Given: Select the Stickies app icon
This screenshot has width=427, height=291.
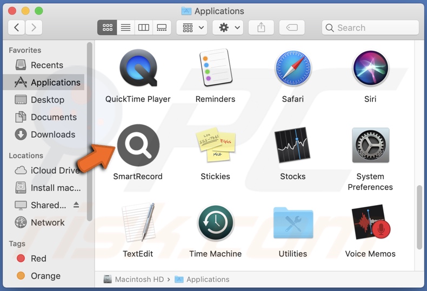Looking at the screenshot, I should 216,145.
